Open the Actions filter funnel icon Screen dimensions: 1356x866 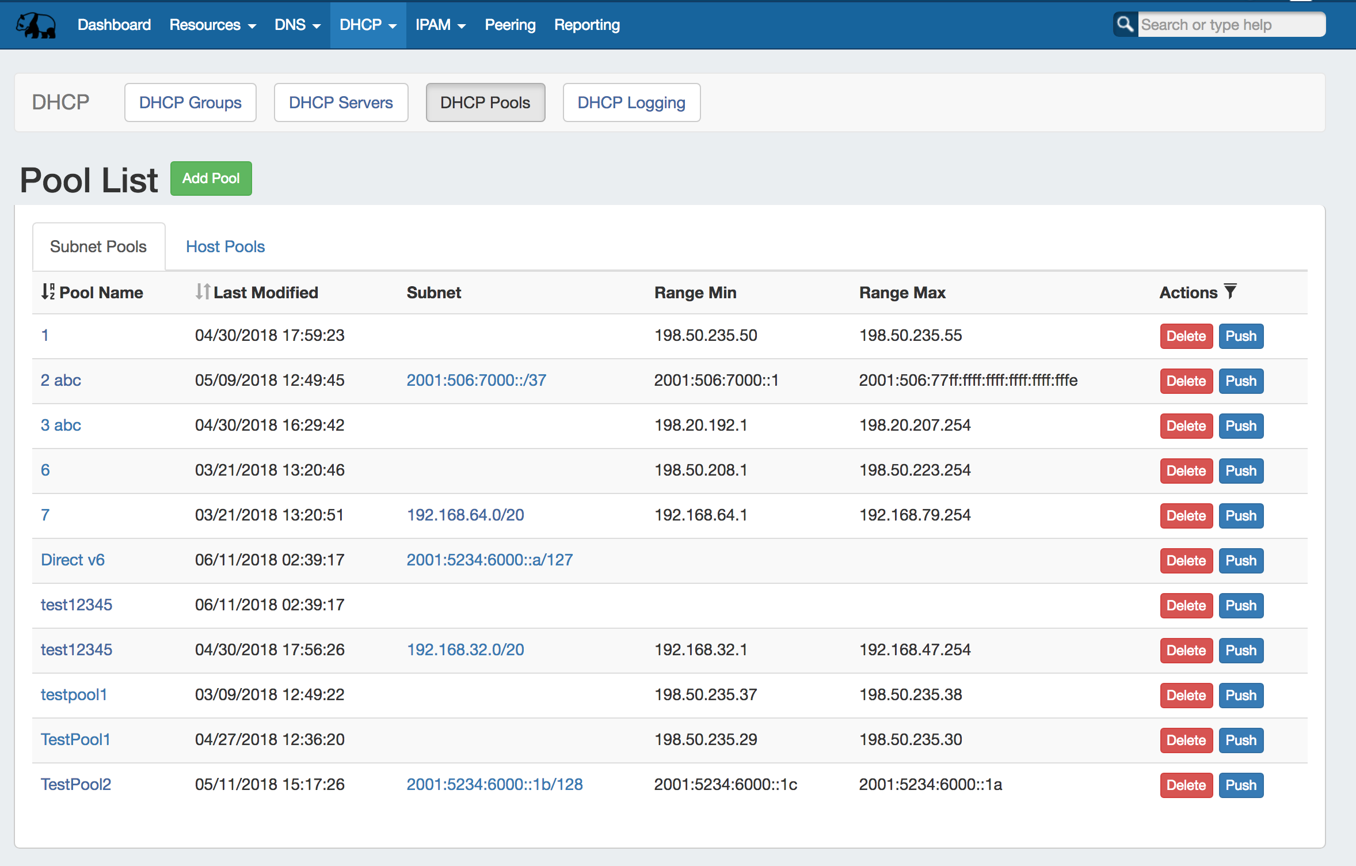pos(1230,291)
